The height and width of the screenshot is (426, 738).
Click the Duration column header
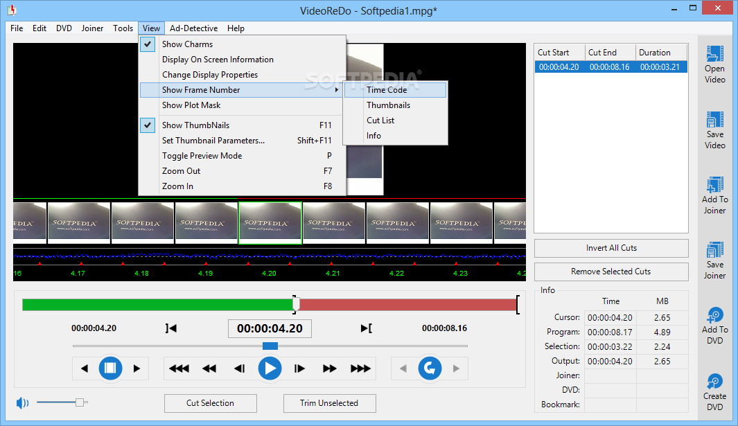pos(661,52)
